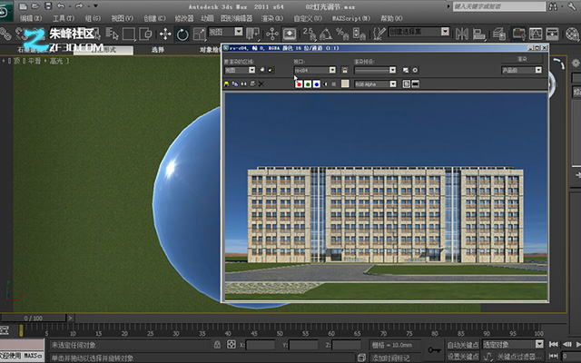581x363 pixels.
Task: Toggle the red channel display
Action: point(299,84)
